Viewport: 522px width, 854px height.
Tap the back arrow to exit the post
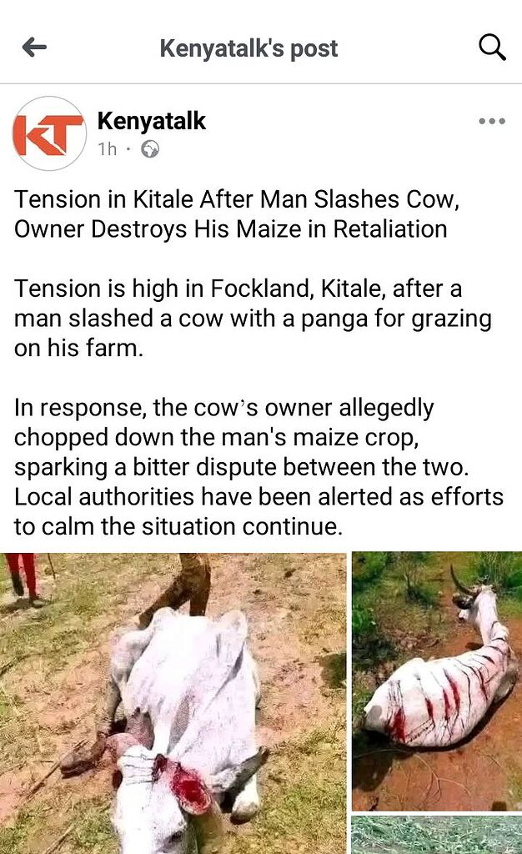(32, 48)
